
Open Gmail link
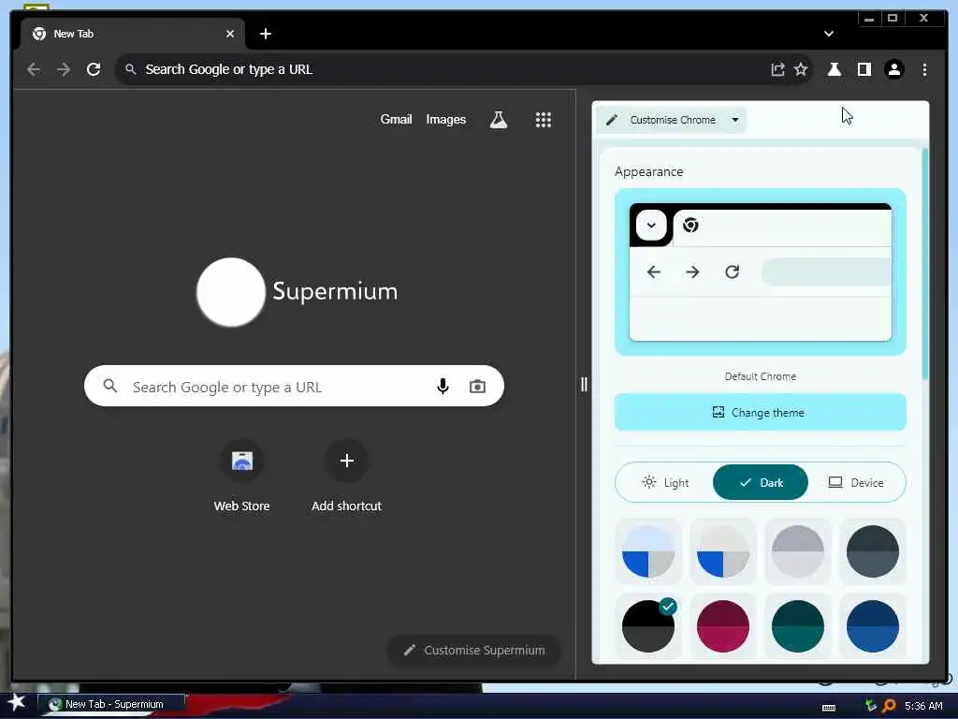[x=396, y=120]
